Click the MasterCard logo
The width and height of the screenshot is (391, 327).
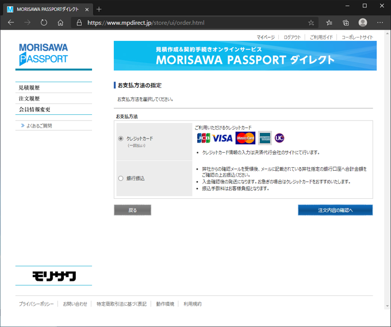pyautogui.click(x=246, y=138)
